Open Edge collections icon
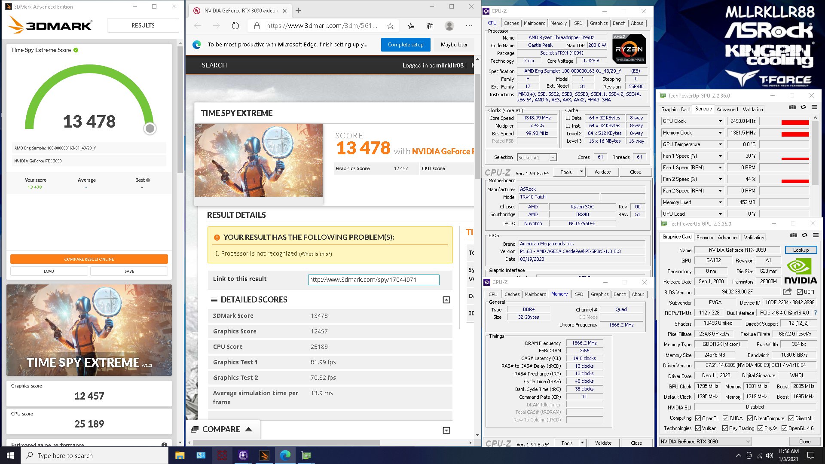The image size is (825, 464). tap(430, 26)
